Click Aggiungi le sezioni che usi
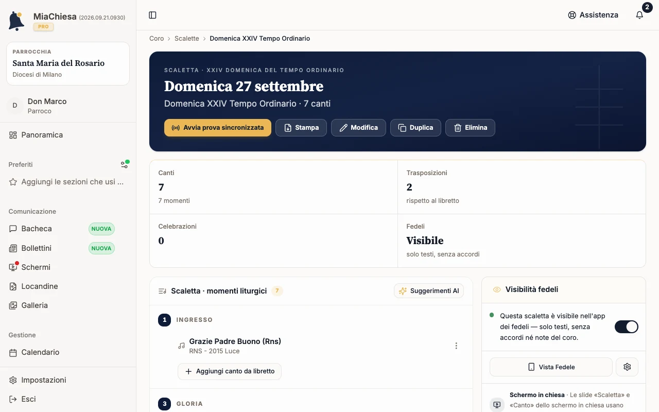659x412 pixels. coord(68,182)
